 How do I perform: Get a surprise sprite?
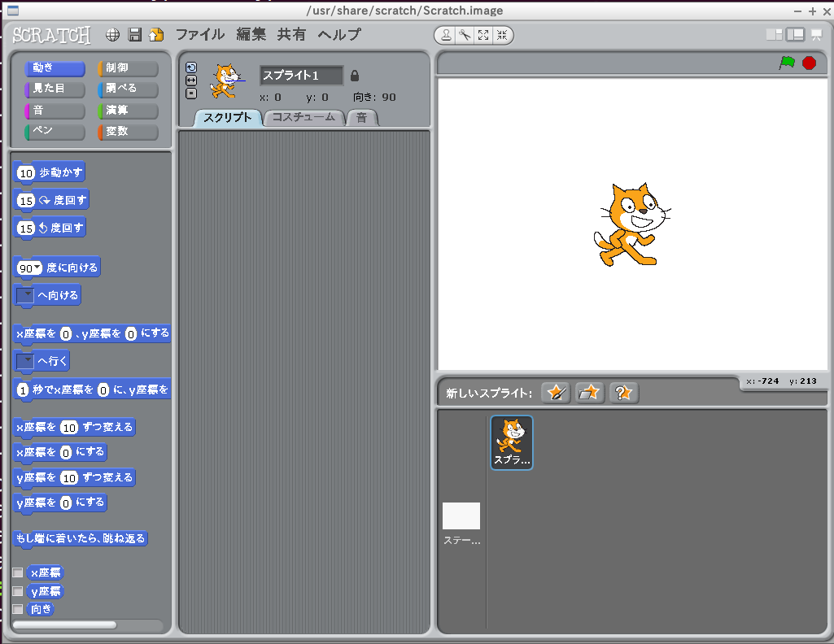623,393
